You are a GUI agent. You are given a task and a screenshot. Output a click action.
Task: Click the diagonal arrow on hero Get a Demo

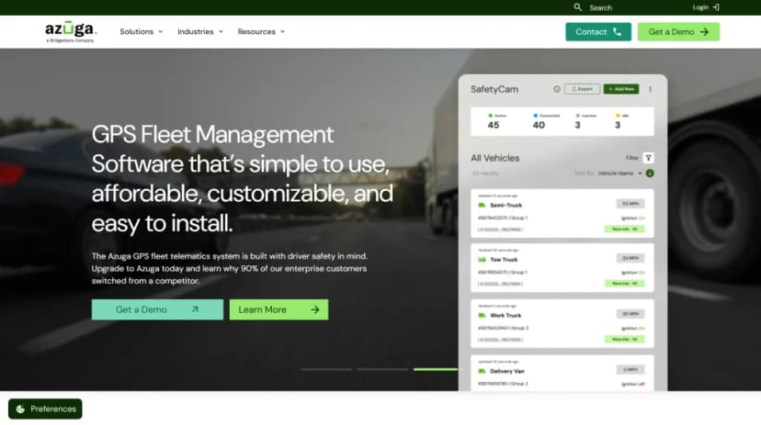point(195,309)
